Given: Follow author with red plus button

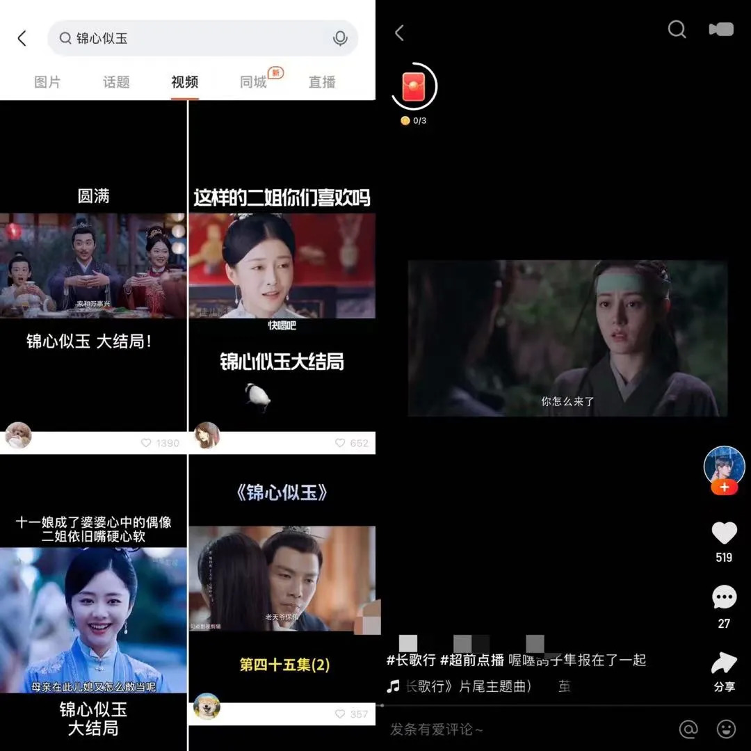Looking at the screenshot, I should click(724, 487).
